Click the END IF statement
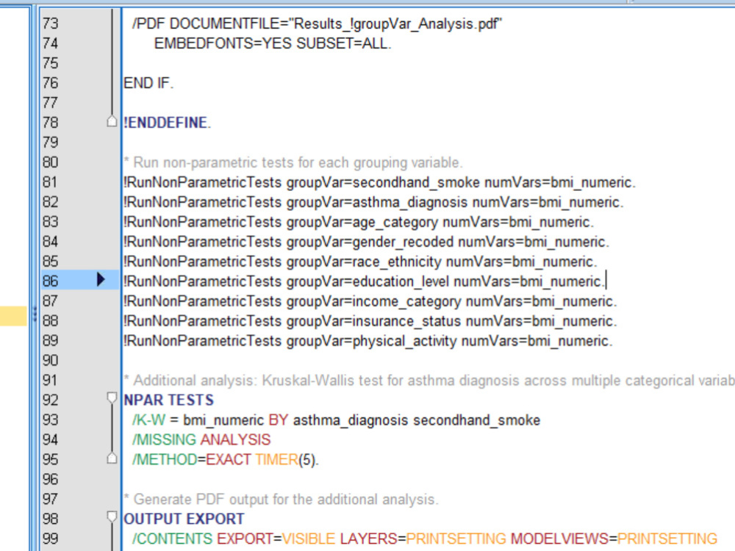The height and width of the screenshot is (551, 735). pyautogui.click(x=148, y=83)
